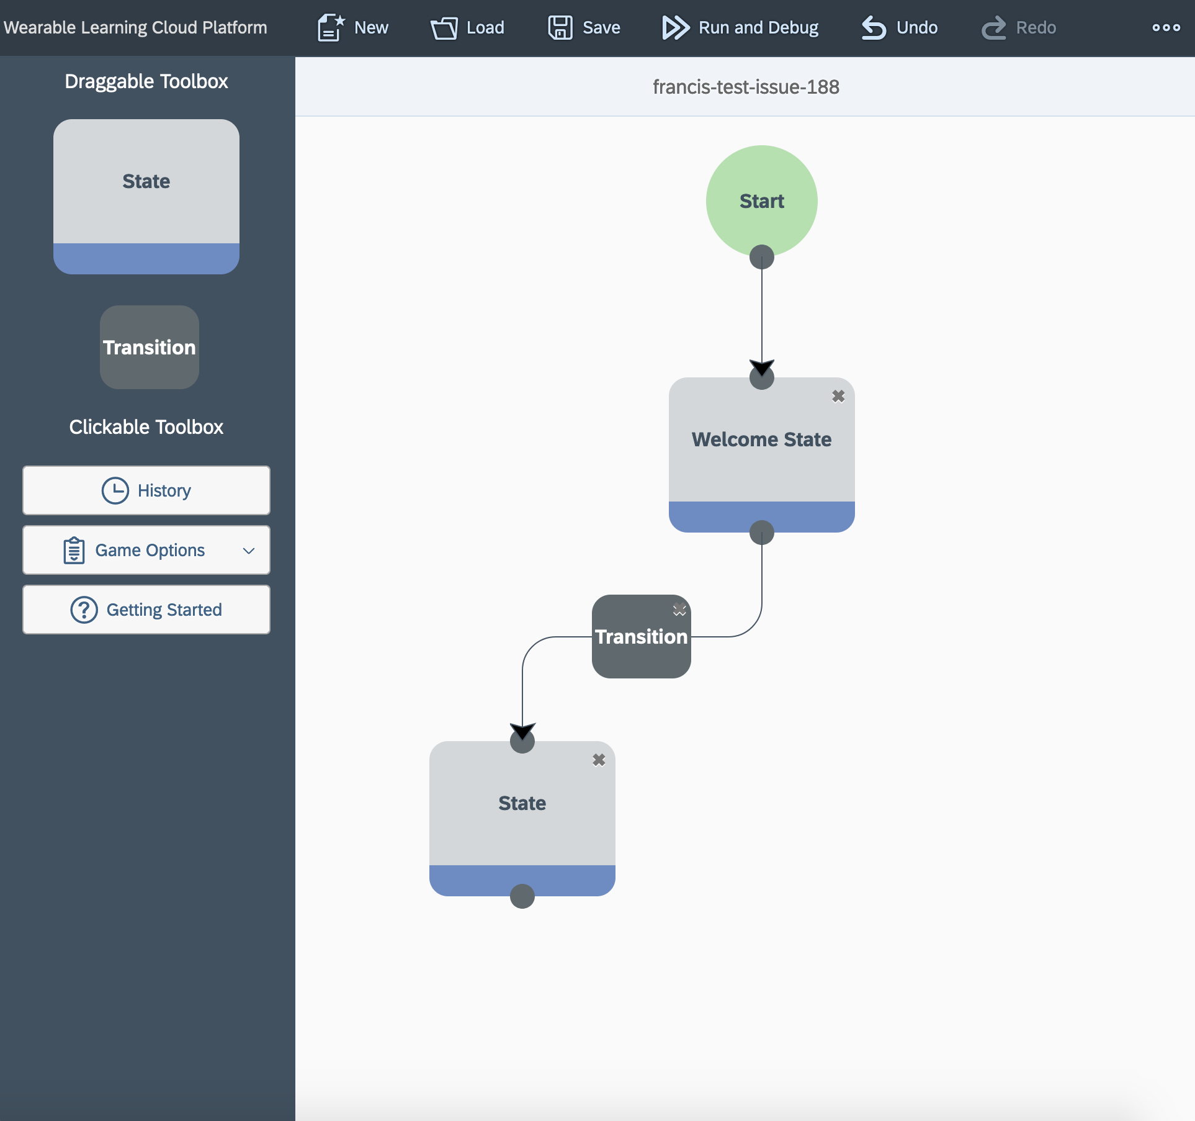
Task: Open the three-dot overflow menu
Action: pyautogui.click(x=1166, y=28)
